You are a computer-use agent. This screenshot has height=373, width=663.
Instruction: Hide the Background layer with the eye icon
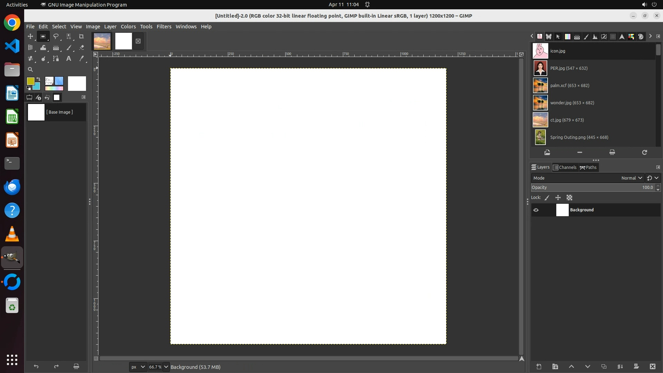[x=536, y=210]
